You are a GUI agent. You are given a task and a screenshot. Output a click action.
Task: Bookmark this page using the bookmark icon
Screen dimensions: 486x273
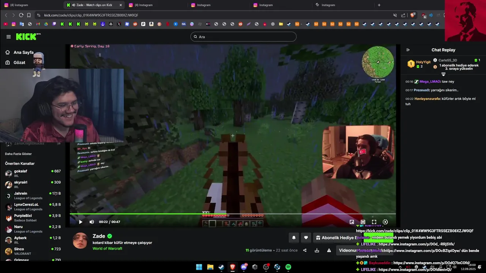(x=29, y=15)
